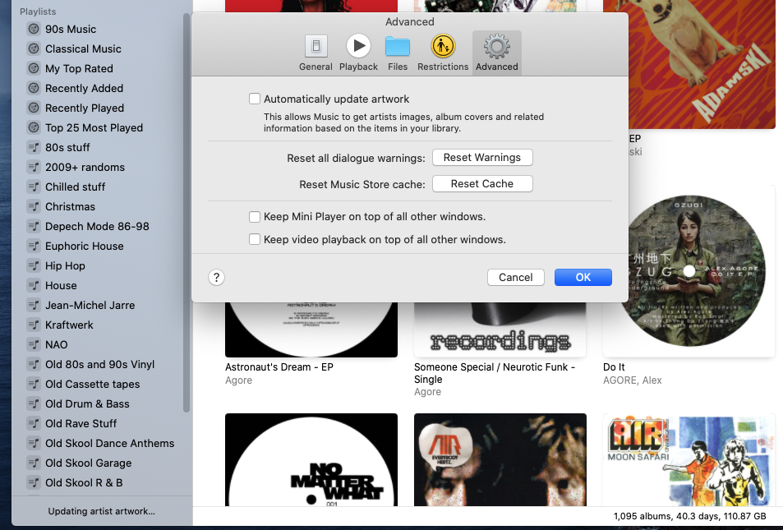The height and width of the screenshot is (530, 783).
Task: Open the Do It album cover
Action: click(689, 271)
